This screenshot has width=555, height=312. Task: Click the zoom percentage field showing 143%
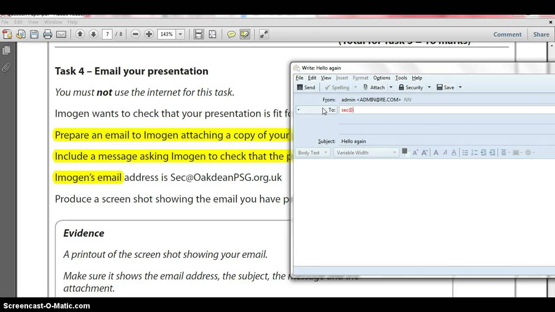click(x=167, y=34)
